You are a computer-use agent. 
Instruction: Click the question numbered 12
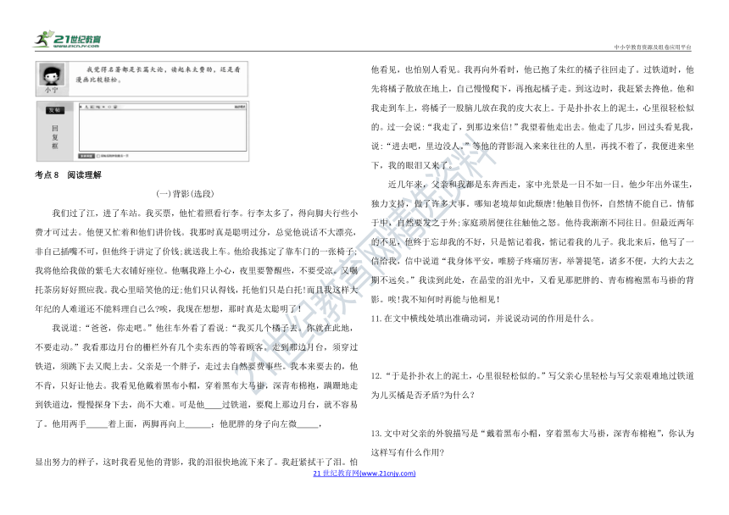tap(532, 385)
